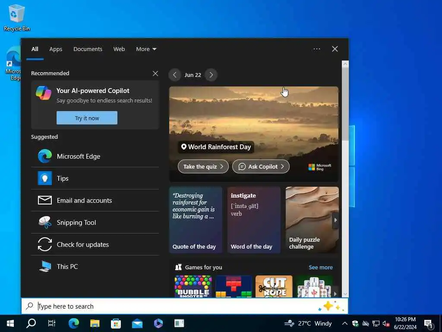Open Email and accounts settings
Screen dimensions: 442x332
point(95,200)
